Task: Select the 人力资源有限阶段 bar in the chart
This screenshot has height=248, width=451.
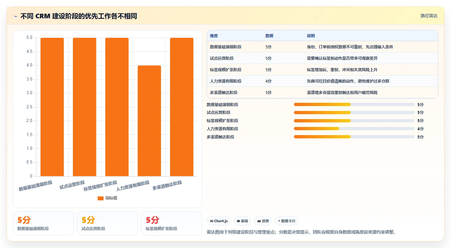Action: (149, 121)
